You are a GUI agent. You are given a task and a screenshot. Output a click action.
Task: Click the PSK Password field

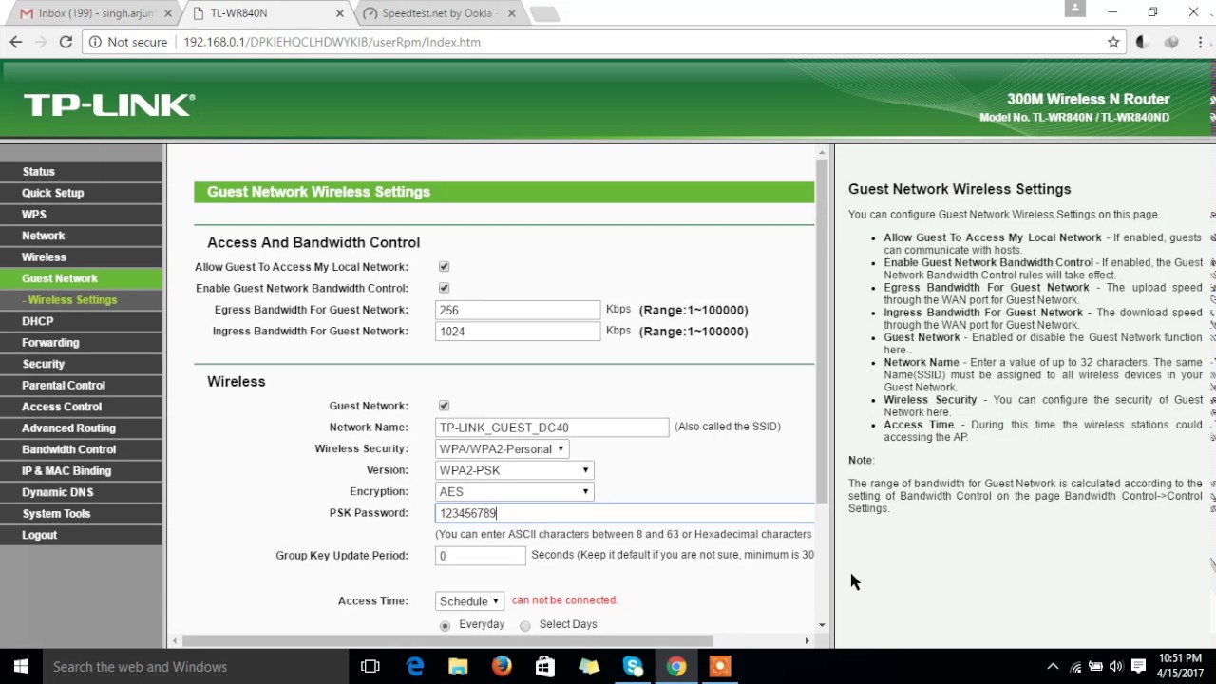coord(625,513)
